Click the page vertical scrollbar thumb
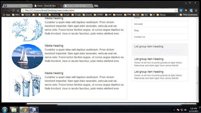This screenshot has width=201, height=113. coord(197,83)
